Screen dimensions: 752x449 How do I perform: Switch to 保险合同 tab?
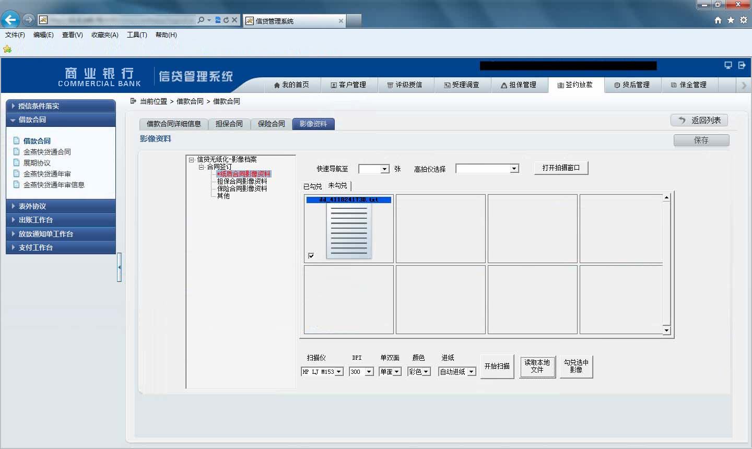tap(272, 124)
